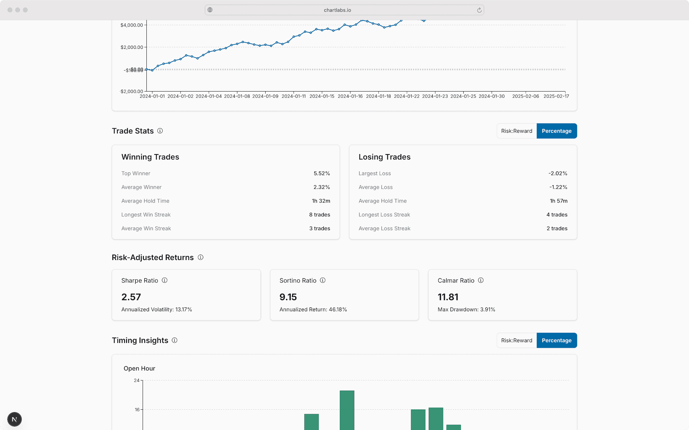Click the Trade Stats info icon
The height and width of the screenshot is (430, 689).
tap(160, 131)
